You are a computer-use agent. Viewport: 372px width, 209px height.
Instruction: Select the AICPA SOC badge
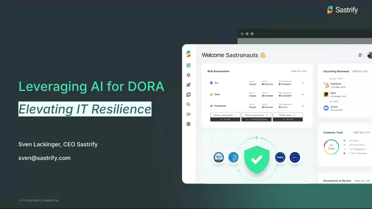point(233,157)
